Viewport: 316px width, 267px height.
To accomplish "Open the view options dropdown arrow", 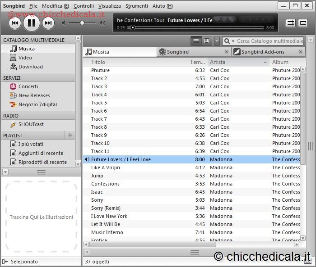I will click(217, 41).
